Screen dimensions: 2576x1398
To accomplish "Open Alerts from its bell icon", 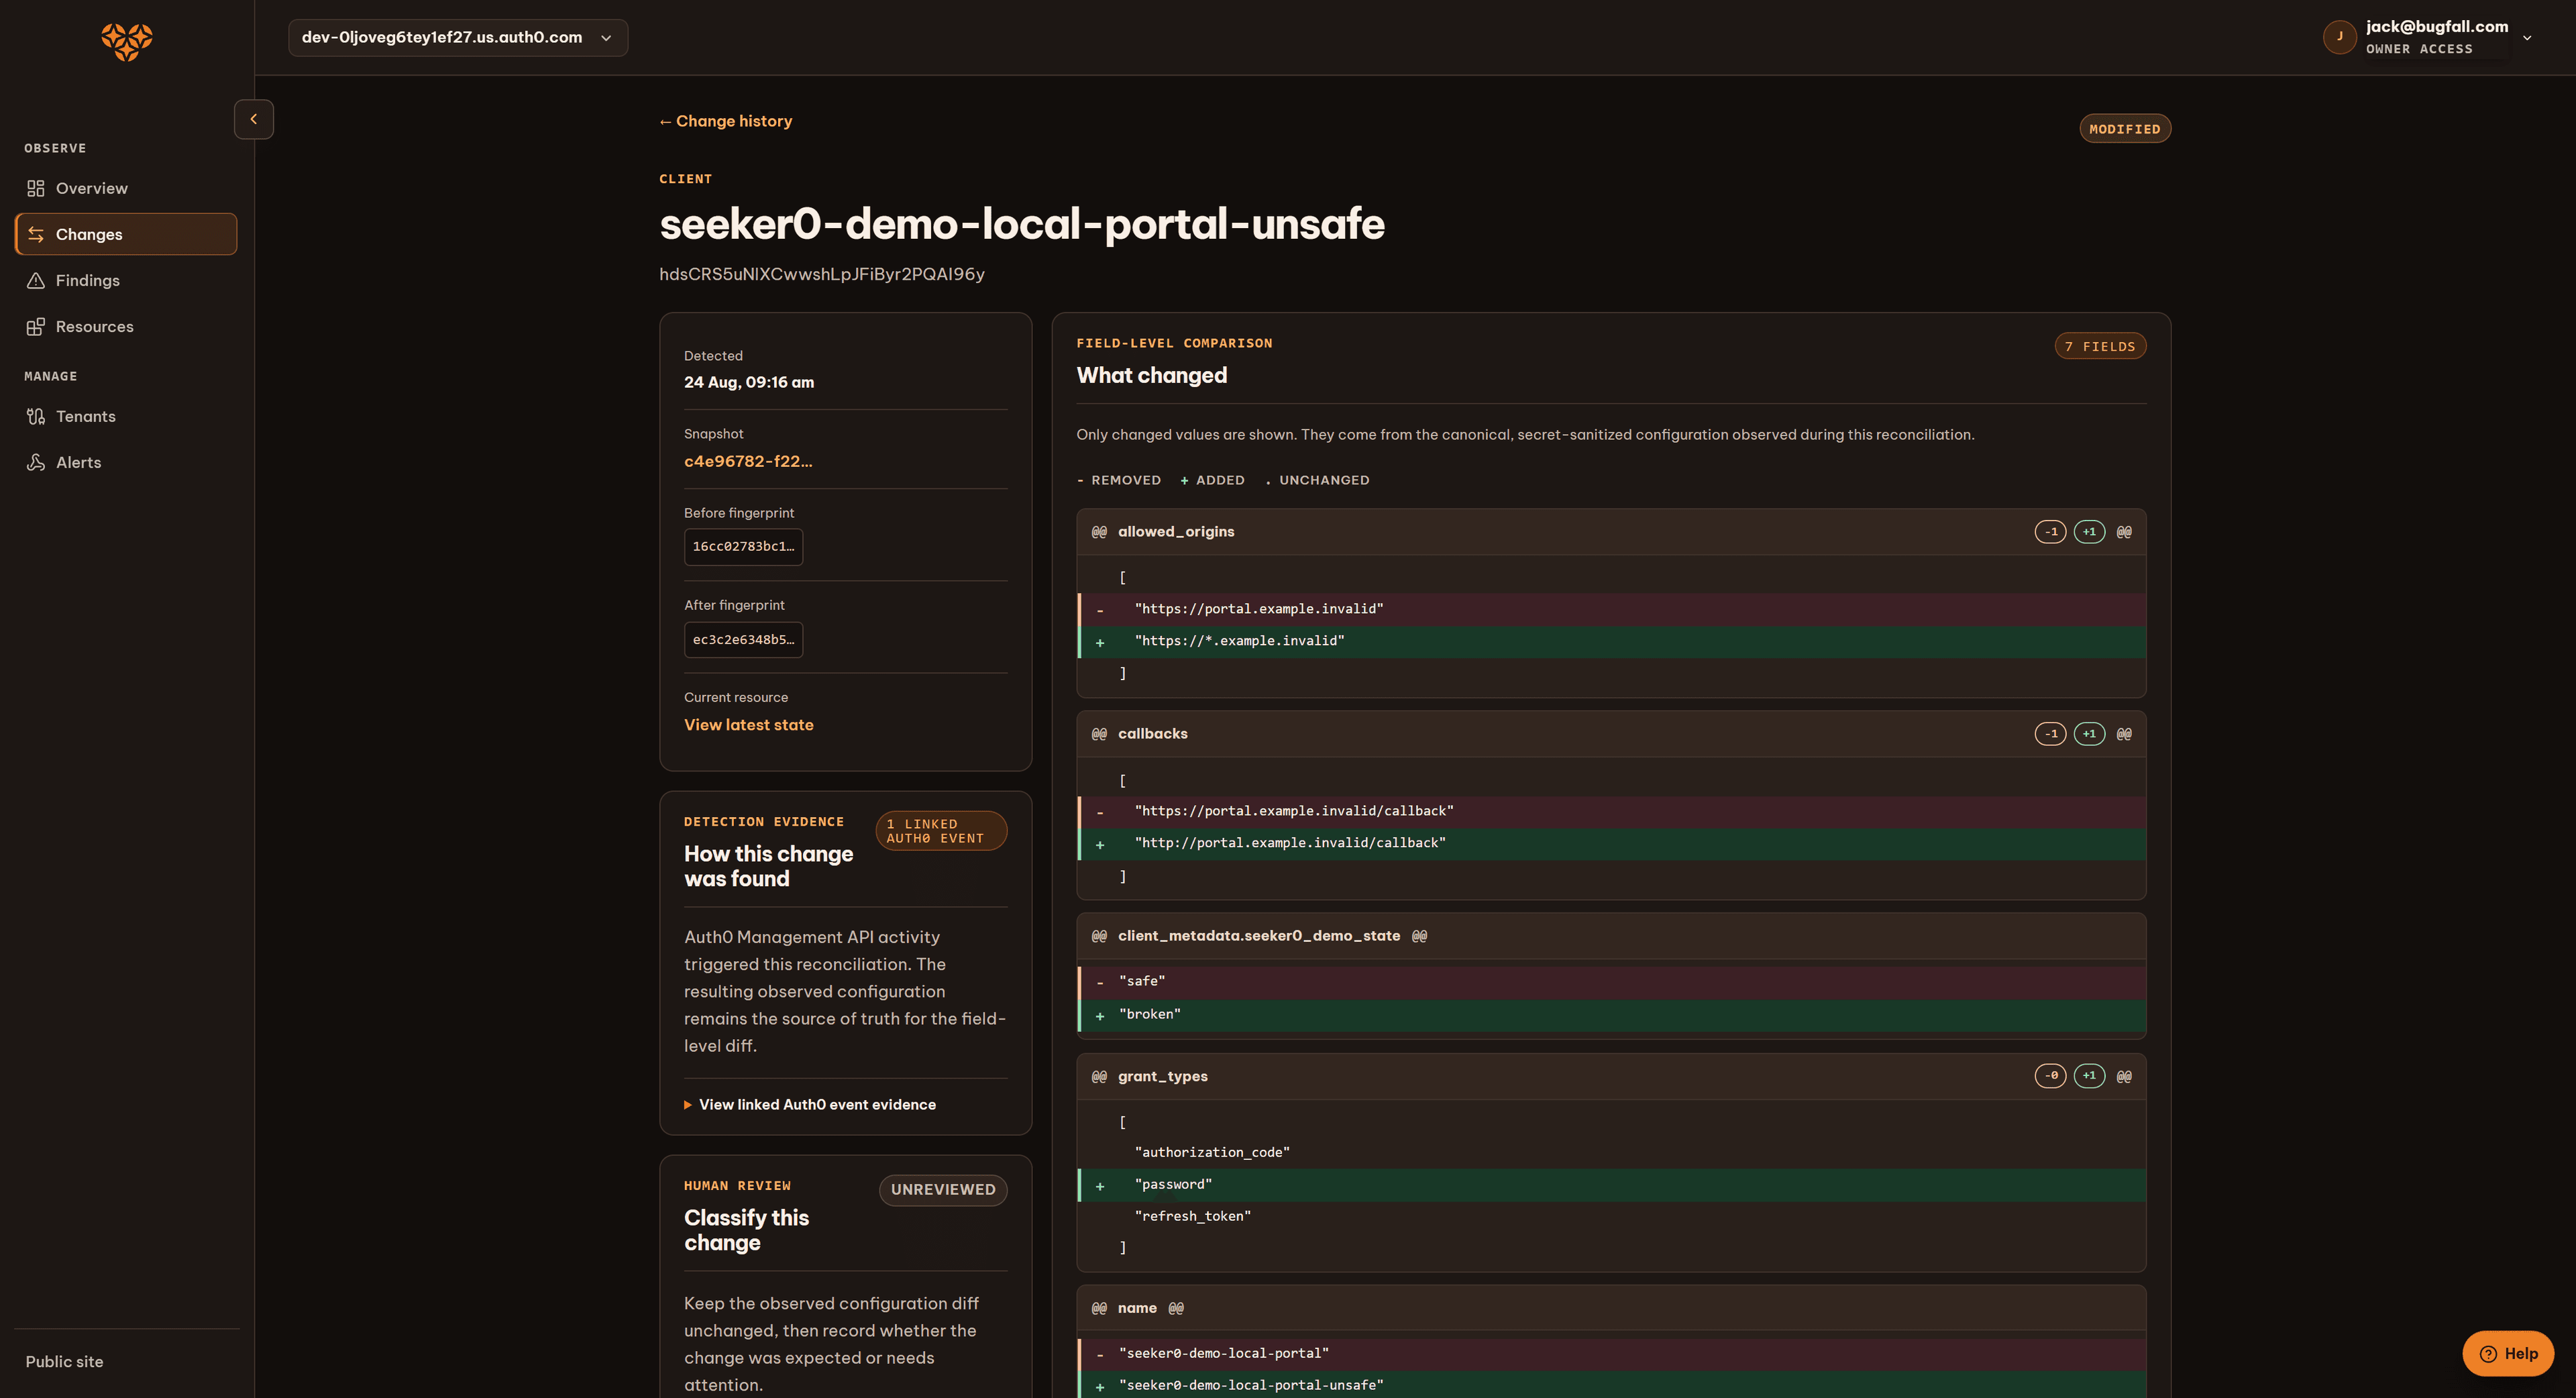I will [36, 462].
